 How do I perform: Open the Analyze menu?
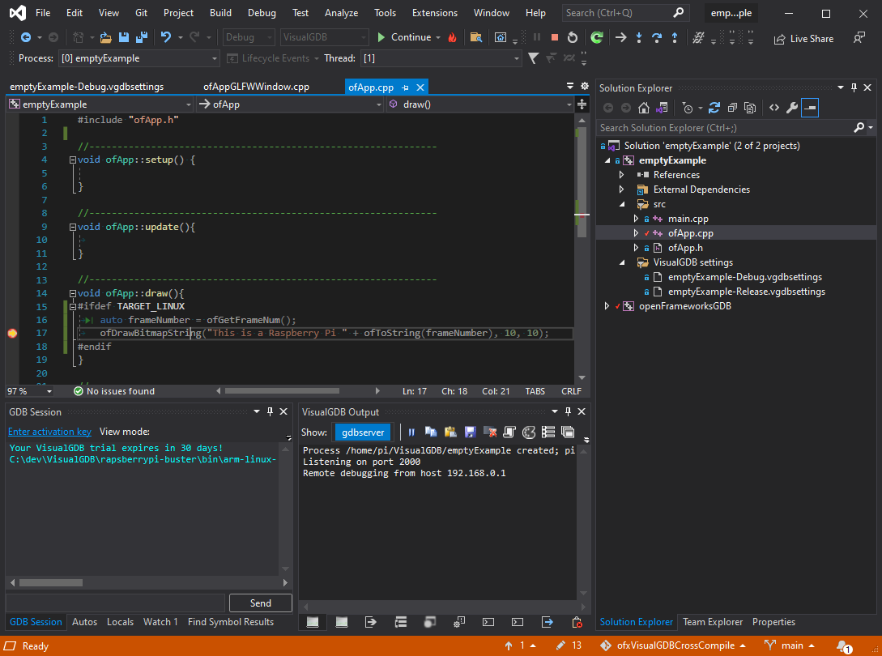[x=341, y=12]
